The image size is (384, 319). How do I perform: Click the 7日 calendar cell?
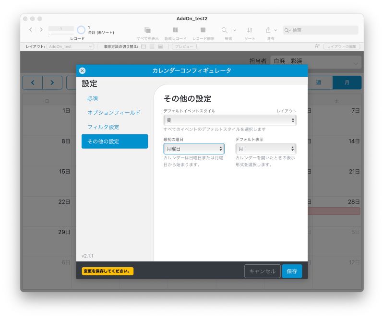pyautogui.click(x=337, y=121)
